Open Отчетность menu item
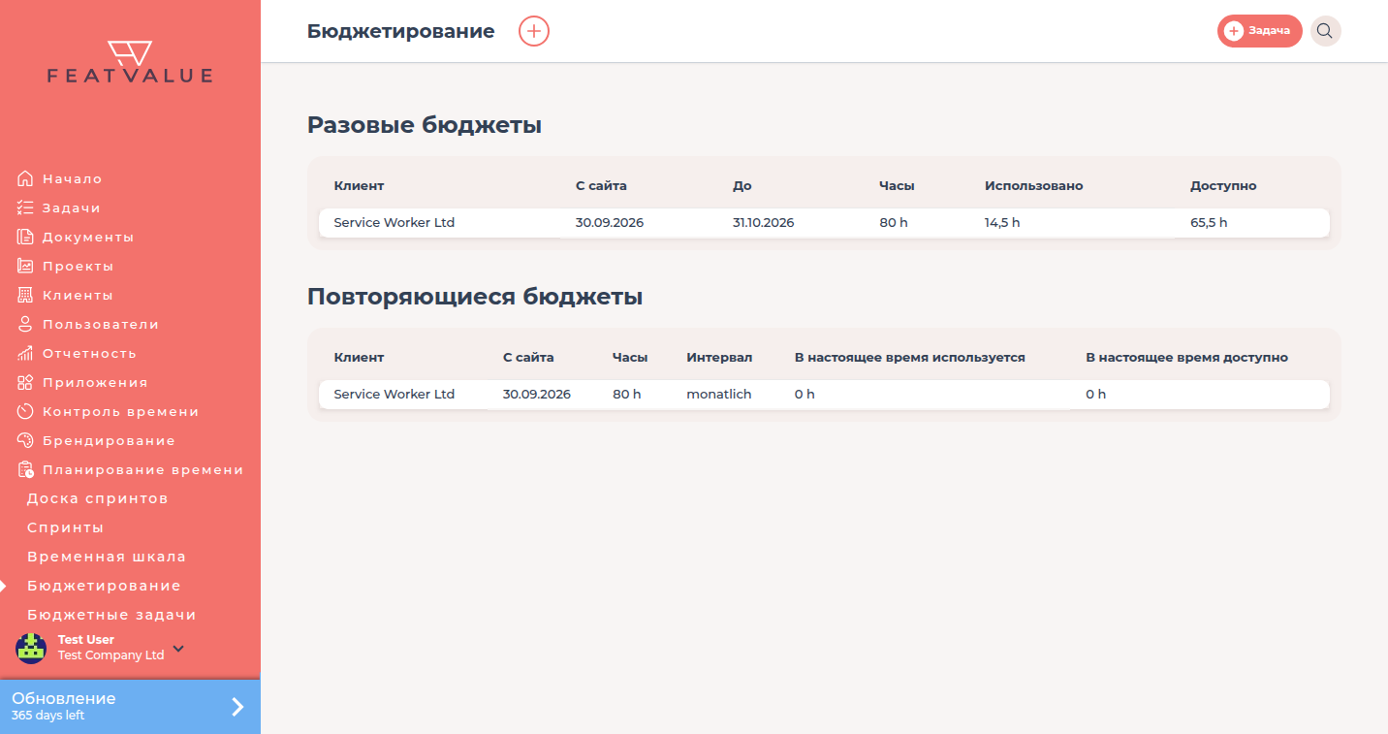1388x734 pixels. (x=89, y=353)
